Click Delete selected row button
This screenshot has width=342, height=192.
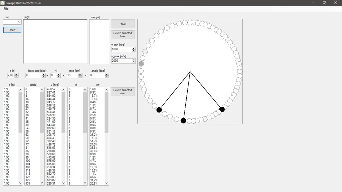point(123,92)
